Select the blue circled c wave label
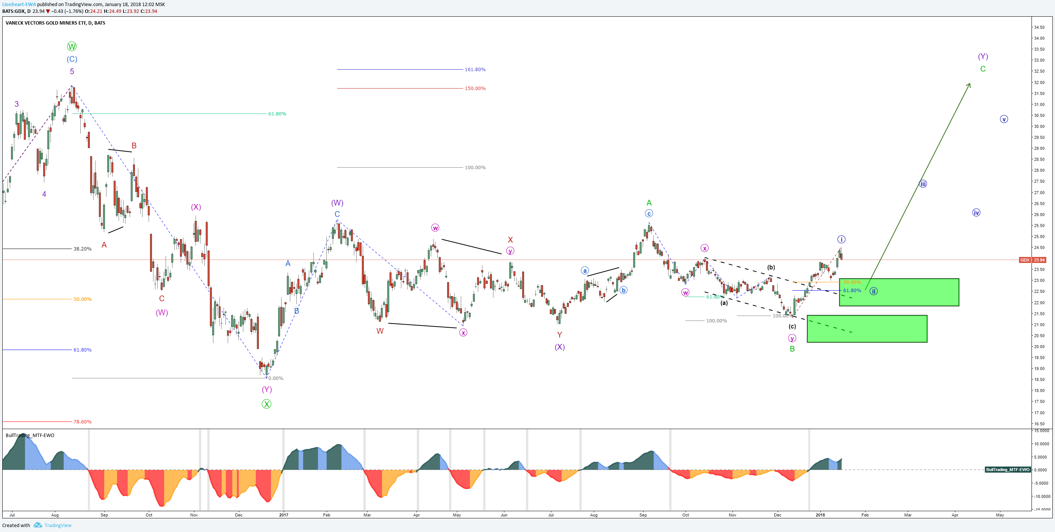 (649, 213)
